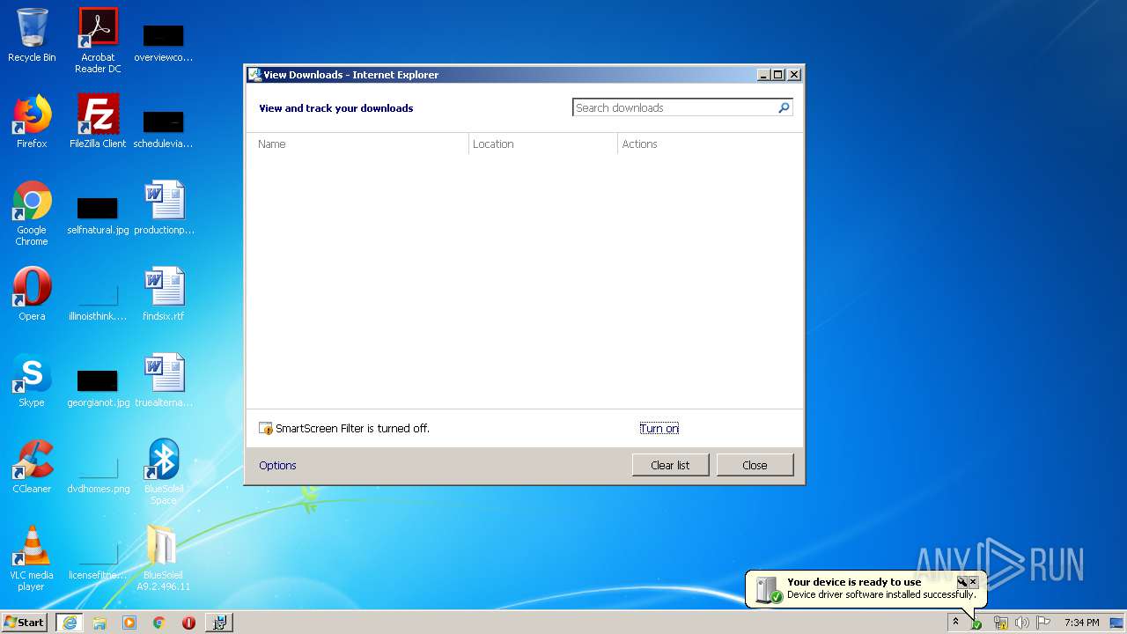Select the Acrobat Reader DC shortcut

(98, 40)
